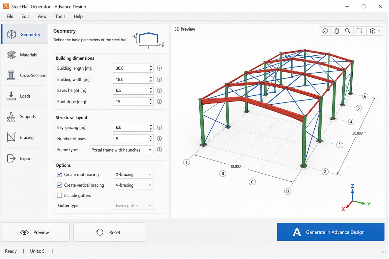Open the View menu
Viewport: 389px width, 259px height.
(x=42, y=16)
